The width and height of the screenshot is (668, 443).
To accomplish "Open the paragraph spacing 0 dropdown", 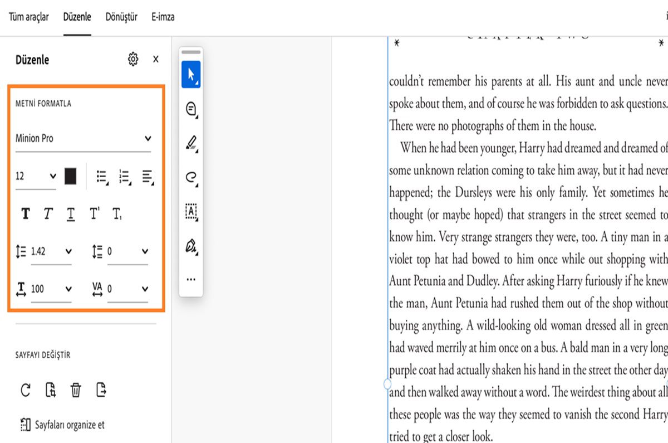I will [x=127, y=251].
